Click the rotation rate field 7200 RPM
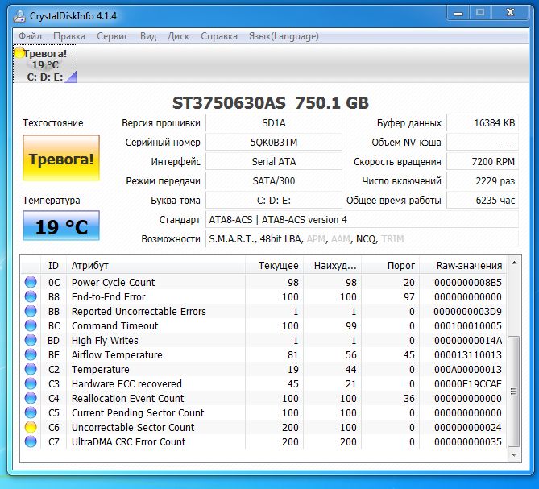Image resolution: width=539 pixels, height=489 pixels. [483, 161]
